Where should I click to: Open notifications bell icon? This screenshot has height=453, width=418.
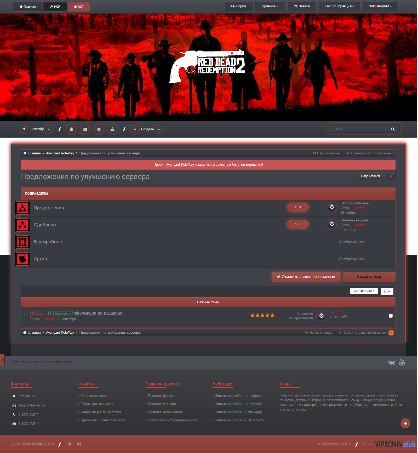pos(71,129)
